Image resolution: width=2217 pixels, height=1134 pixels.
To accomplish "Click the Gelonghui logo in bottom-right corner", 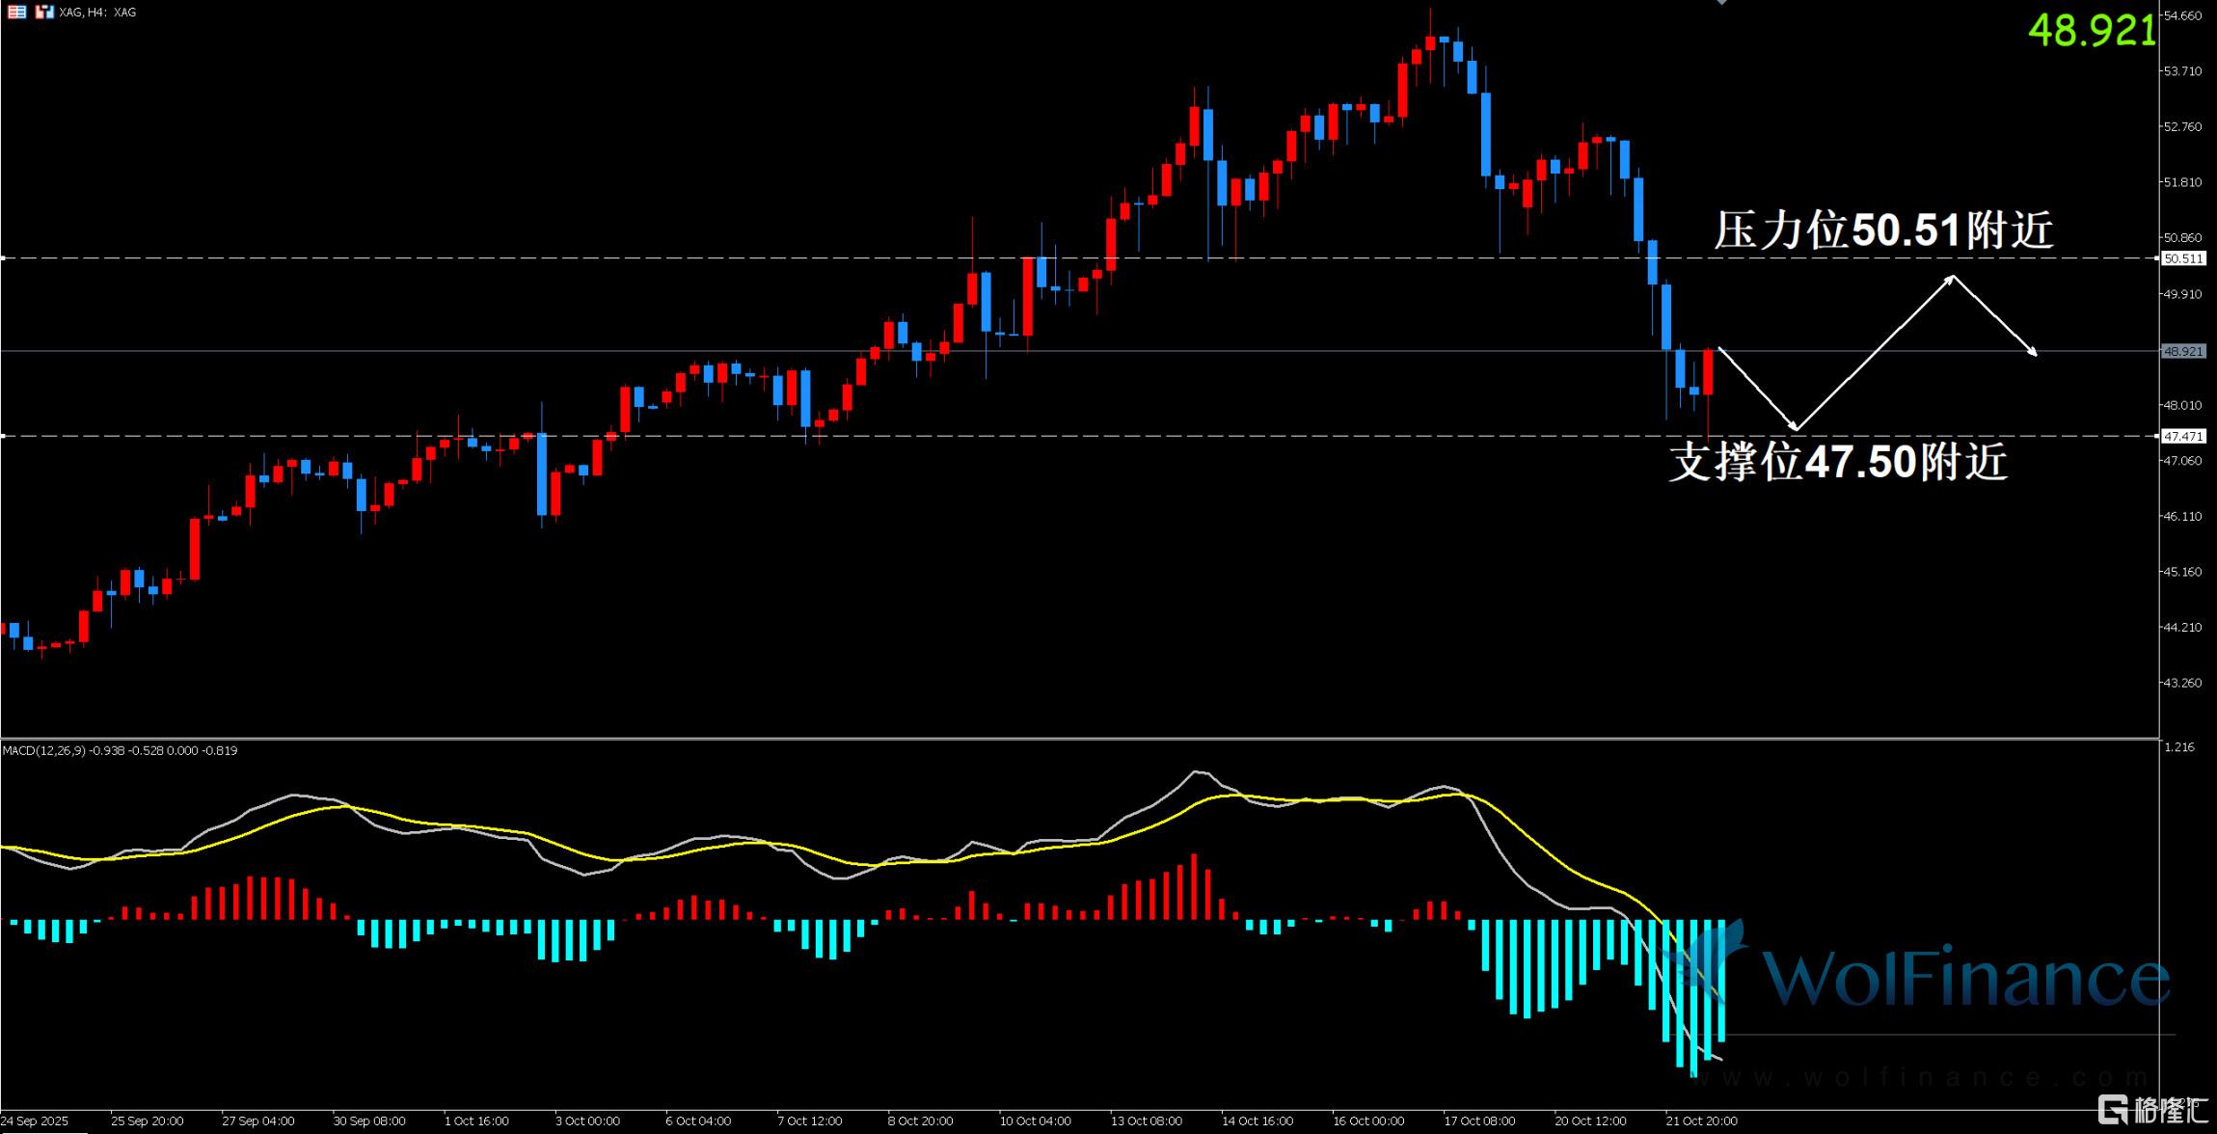I will [2154, 1110].
